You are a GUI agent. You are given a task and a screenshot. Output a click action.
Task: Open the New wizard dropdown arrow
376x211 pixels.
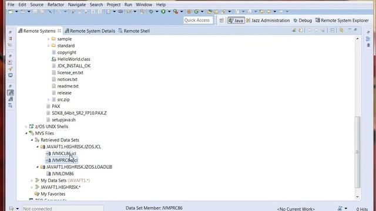pos(16,12)
